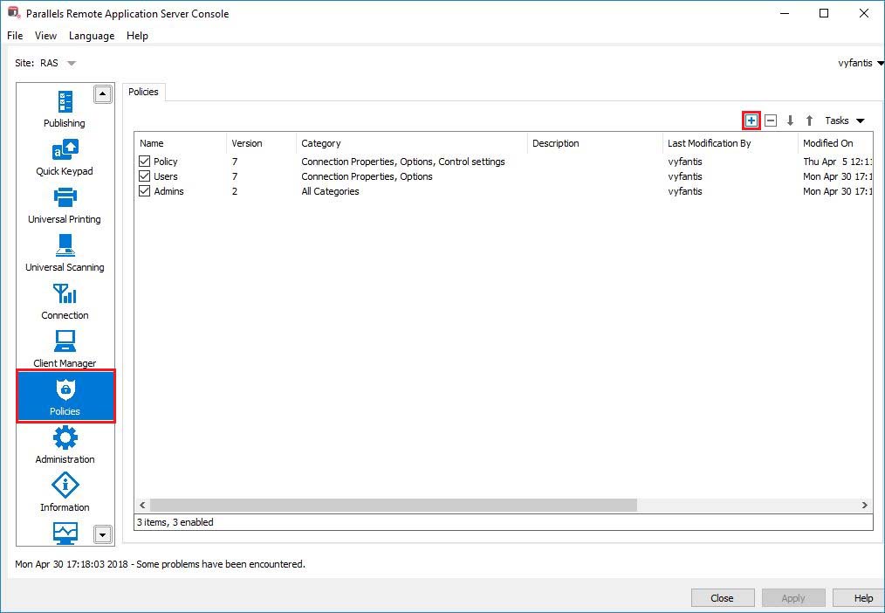Minimize the Parallels console window
885x613 pixels.
pyautogui.click(x=785, y=14)
